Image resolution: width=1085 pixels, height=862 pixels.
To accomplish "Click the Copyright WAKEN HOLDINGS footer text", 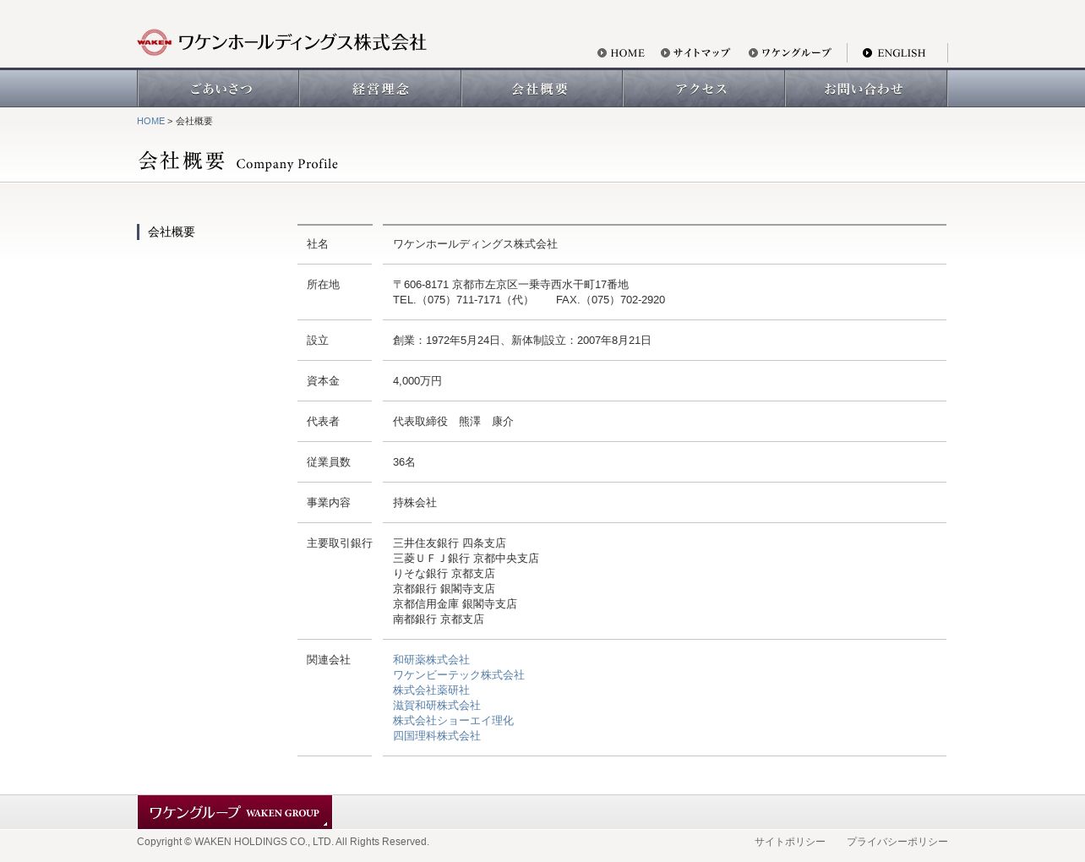I will click(x=283, y=842).
